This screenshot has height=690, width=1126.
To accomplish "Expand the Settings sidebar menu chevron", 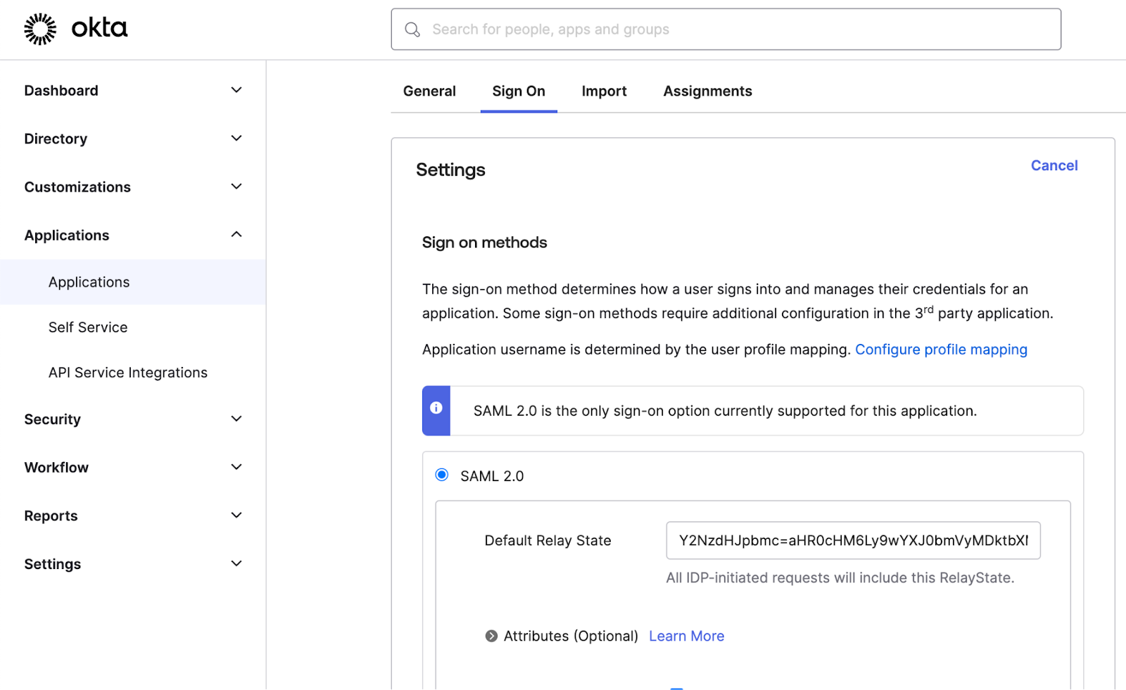I will pyautogui.click(x=236, y=563).
